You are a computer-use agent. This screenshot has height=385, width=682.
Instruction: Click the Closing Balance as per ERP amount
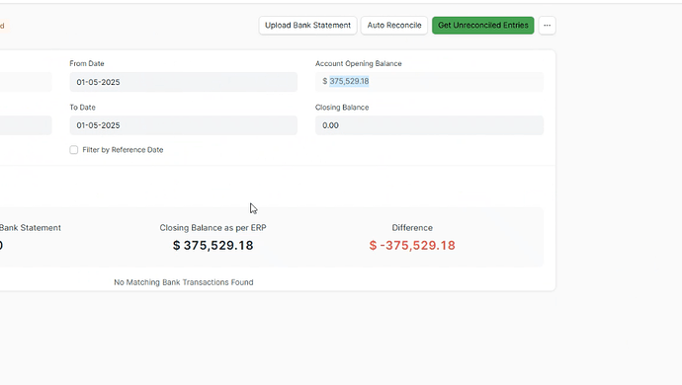213,245
